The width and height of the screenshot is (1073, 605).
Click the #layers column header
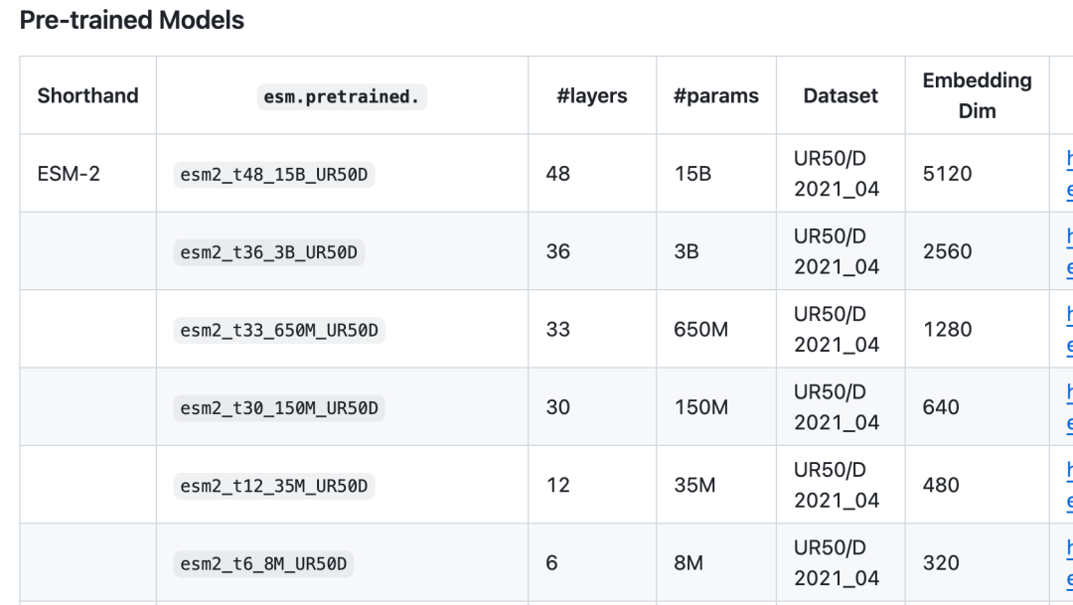[592, 95]
